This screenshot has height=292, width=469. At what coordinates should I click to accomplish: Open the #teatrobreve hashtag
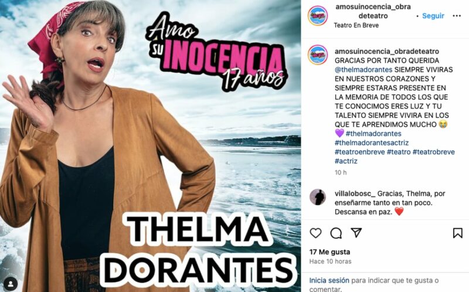click(x=434, y=152)
